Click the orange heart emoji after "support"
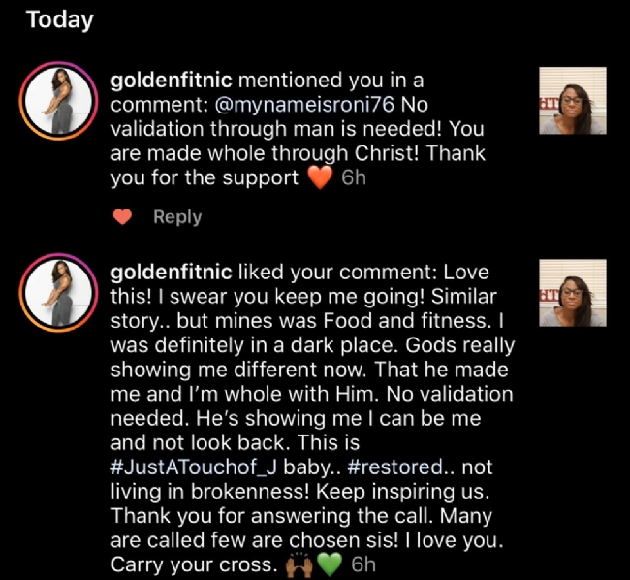The width and height of the screenshot is (630, 580). coord(319,178)
